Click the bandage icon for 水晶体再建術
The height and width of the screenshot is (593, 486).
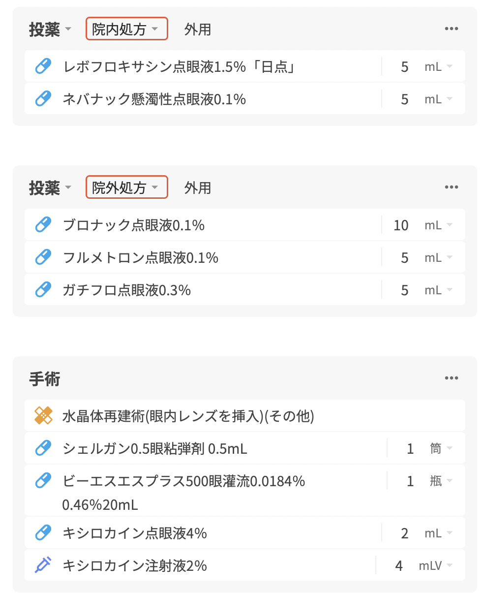click(x=43, y=416)
